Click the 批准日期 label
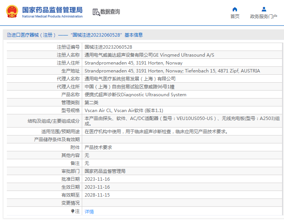The height and width of the screenshot is (220, 284). (x=70, y=179)
